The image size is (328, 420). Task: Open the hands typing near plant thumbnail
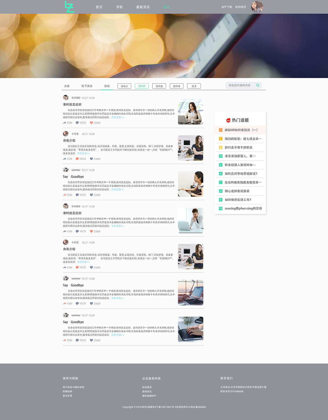point(191,329)
